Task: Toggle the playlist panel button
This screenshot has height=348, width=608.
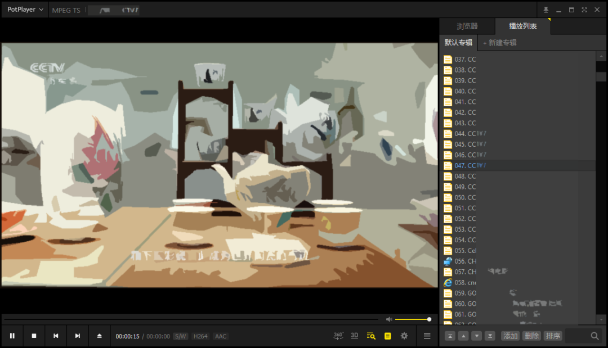Action: (x=387, y=336)
